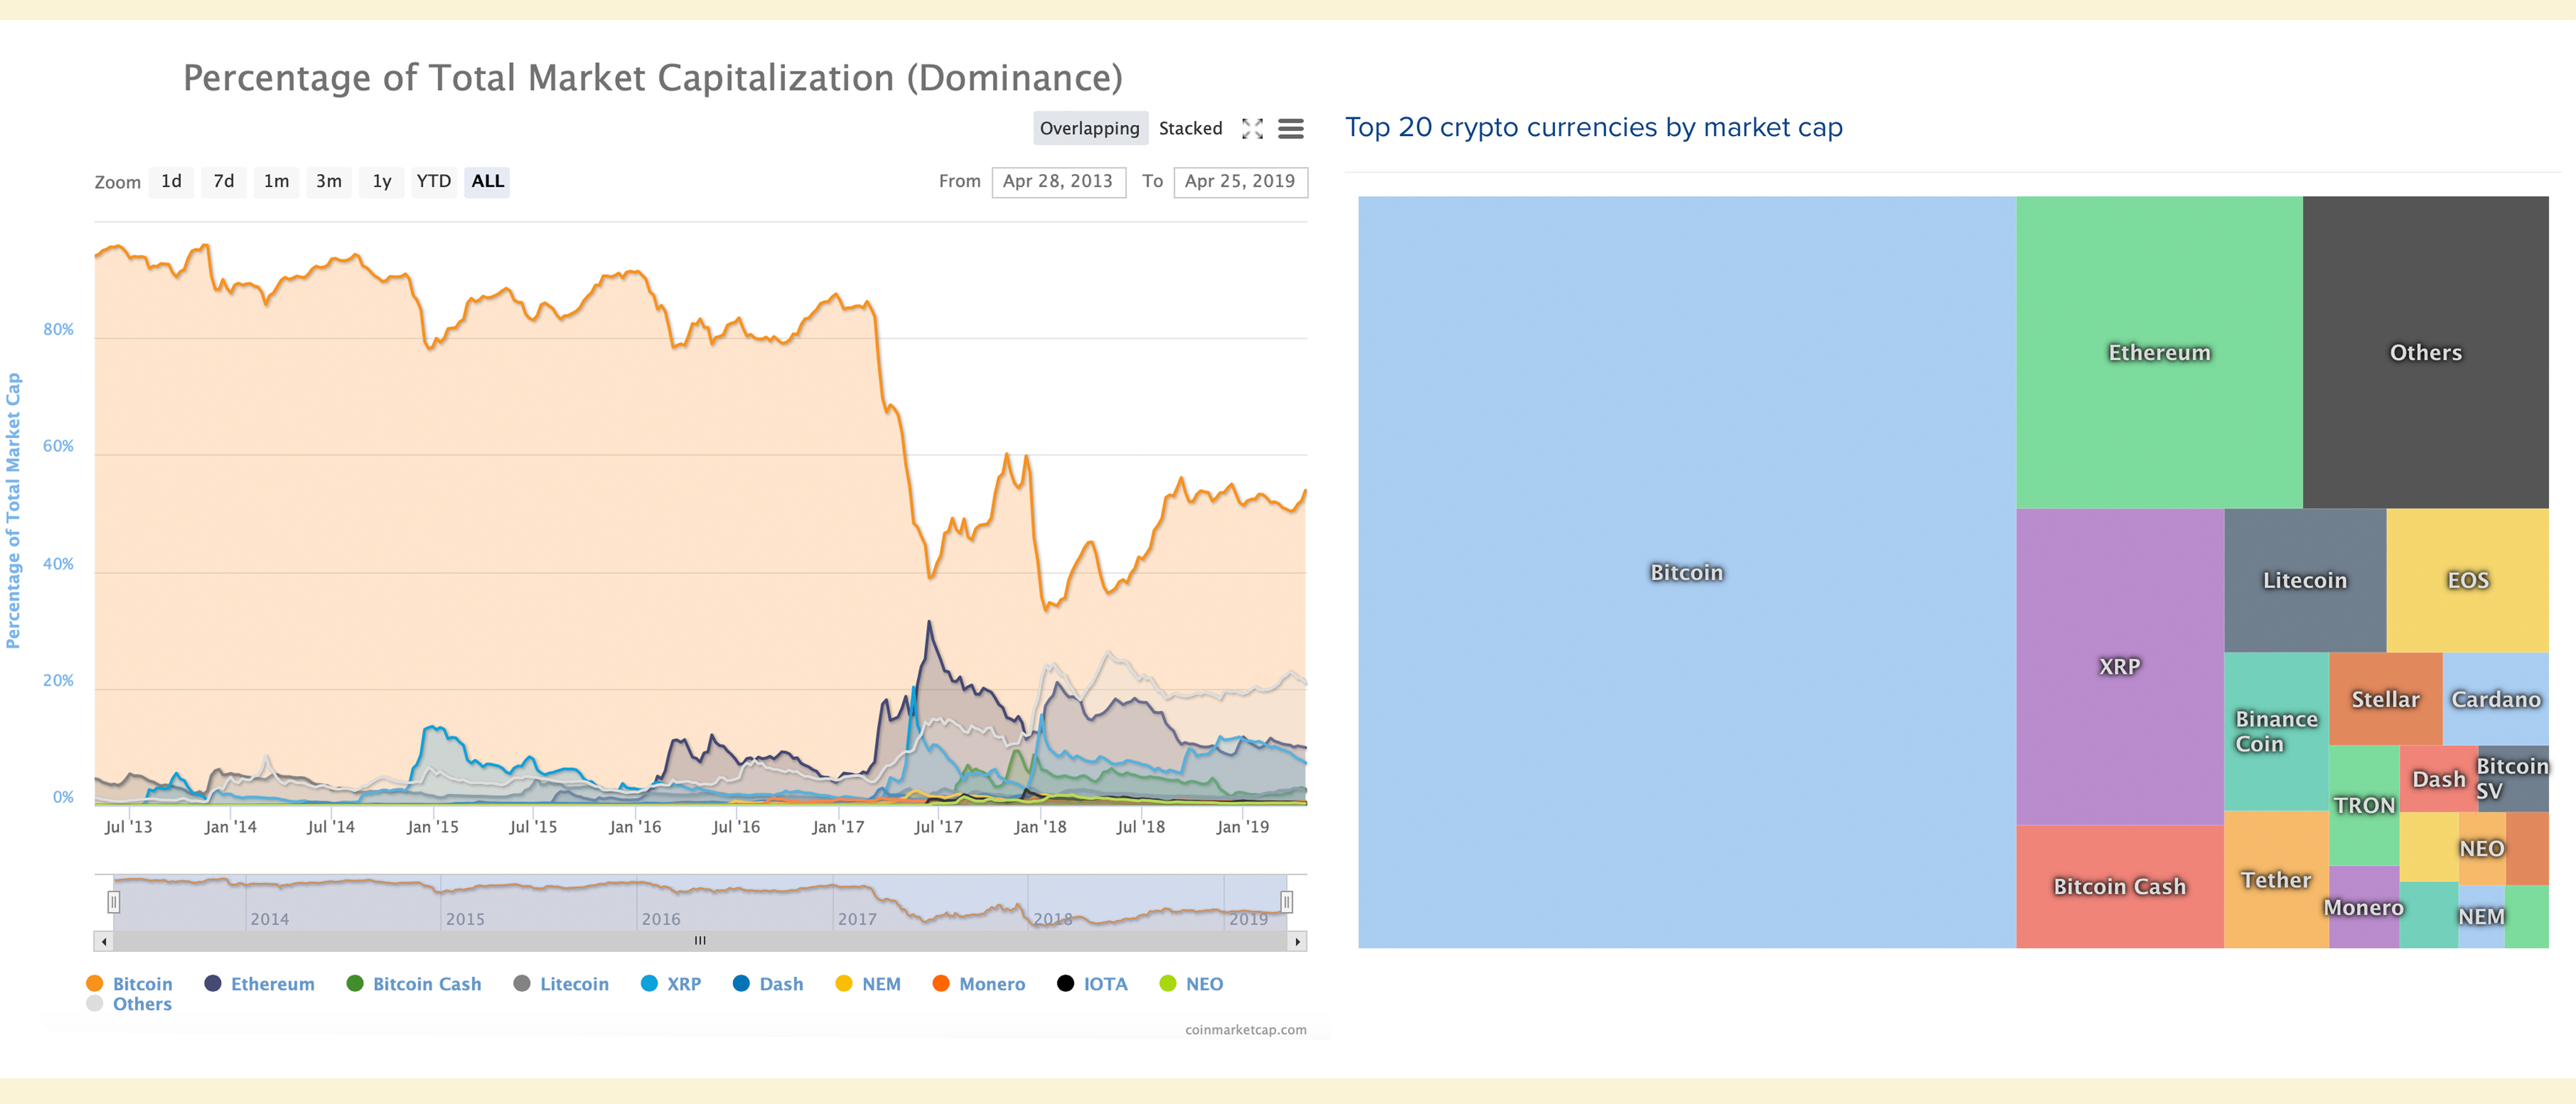Image resolution: width=2576 pixels, height=1104 pixels.
Task: Select the Stellar treemap block
Action: point(2385,699)
